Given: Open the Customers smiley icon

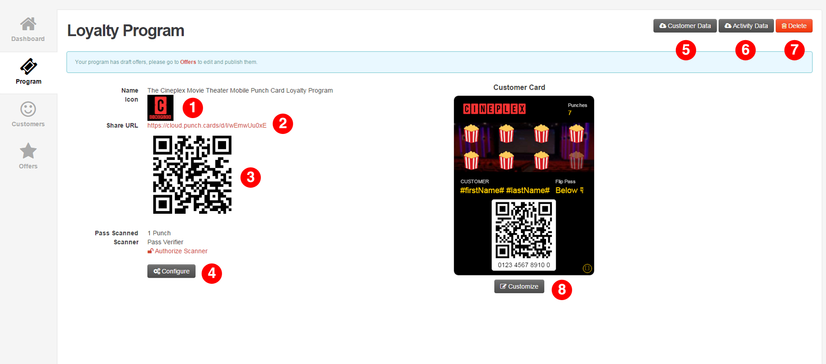Looking at the screenshot, I should 28,109.
